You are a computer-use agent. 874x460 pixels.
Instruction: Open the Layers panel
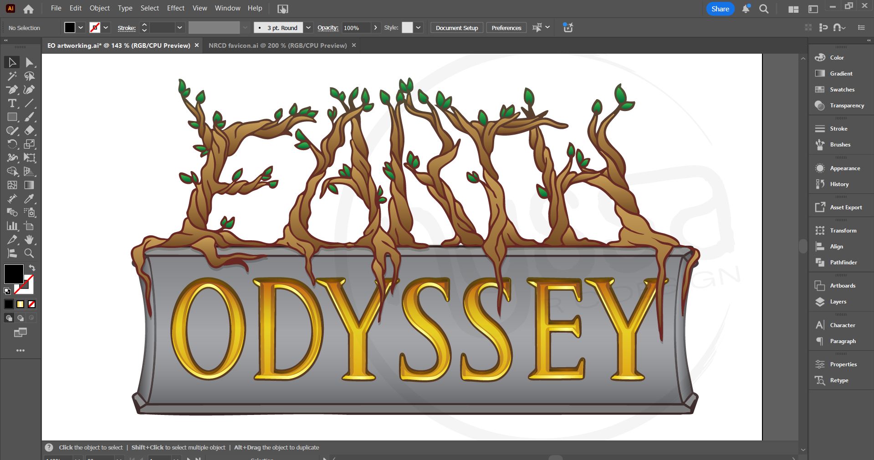(837, 302)
